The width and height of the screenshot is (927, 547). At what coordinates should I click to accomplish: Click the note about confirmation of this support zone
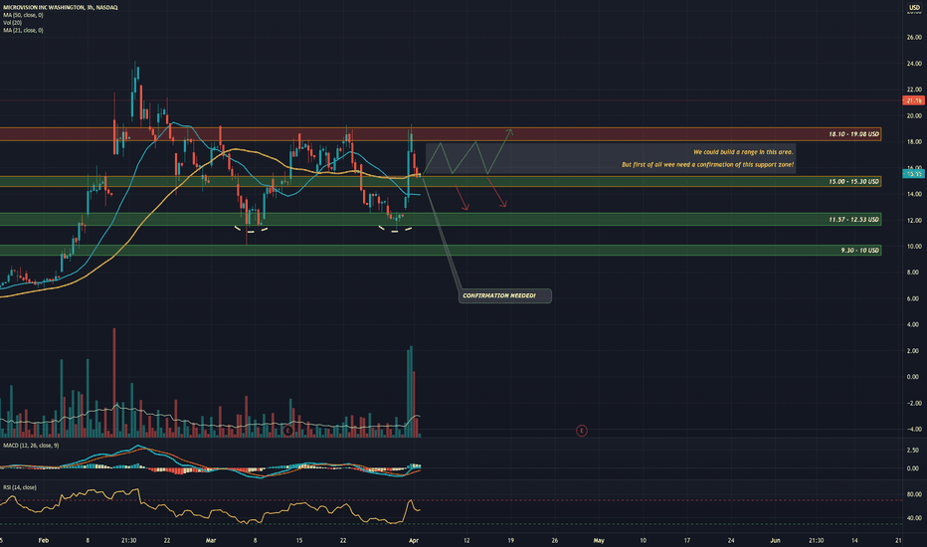pos(707,164)
